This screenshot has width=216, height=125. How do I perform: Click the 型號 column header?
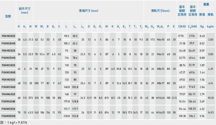(8, 16)
